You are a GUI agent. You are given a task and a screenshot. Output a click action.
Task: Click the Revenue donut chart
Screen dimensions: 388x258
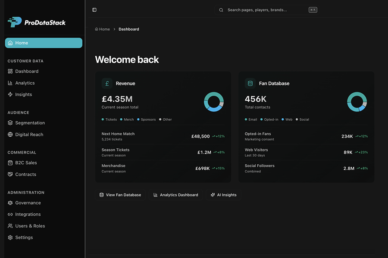pyautogui.click(x=214, y=102)
